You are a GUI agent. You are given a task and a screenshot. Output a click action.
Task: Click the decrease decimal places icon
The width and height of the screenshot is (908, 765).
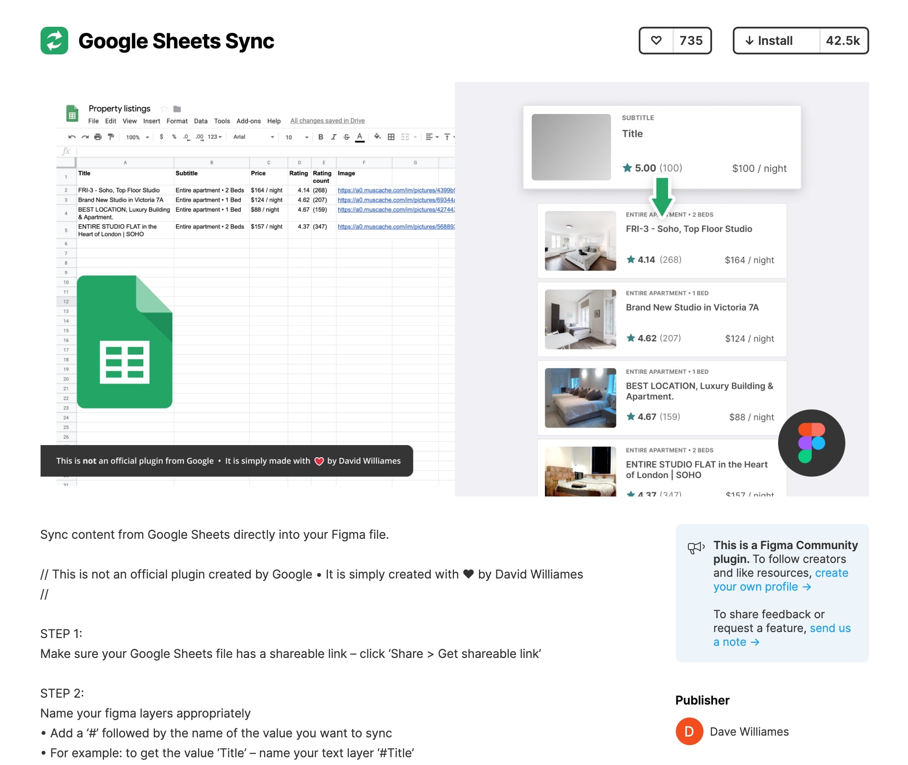click(x=186, y=137)
